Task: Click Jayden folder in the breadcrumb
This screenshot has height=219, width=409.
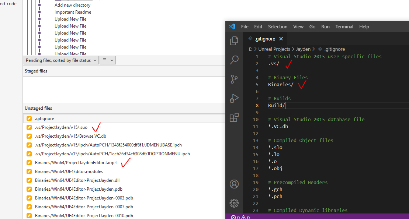Action: 303,49
